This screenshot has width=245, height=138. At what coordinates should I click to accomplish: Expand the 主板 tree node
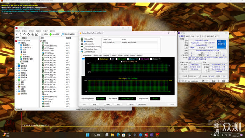click(x=16, y=64)
